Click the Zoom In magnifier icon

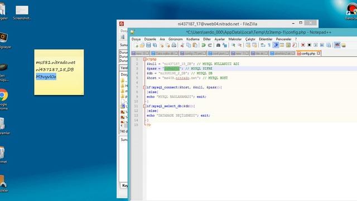point(233,45)
